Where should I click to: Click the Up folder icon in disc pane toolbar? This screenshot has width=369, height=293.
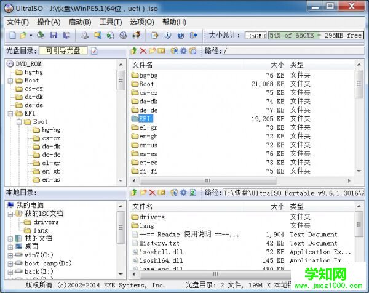133,50
